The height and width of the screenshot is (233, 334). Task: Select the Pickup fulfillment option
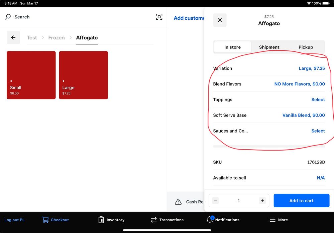pos(306,47)
